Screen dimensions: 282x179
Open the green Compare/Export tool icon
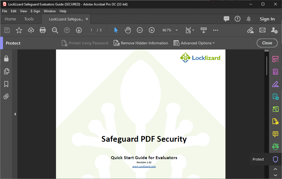[275, 109]
